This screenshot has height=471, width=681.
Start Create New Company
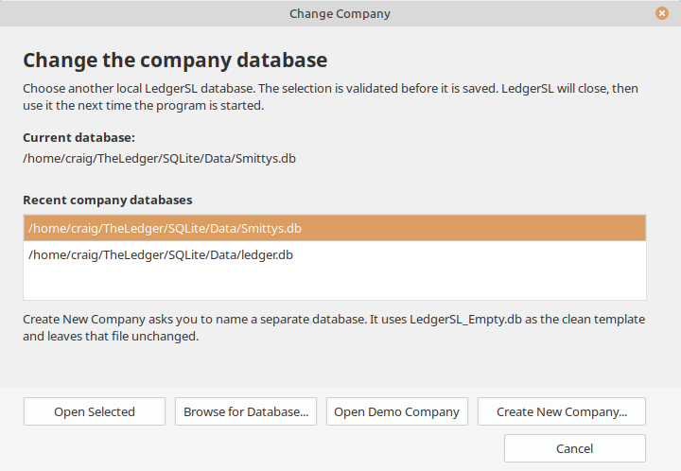[562, 411]
